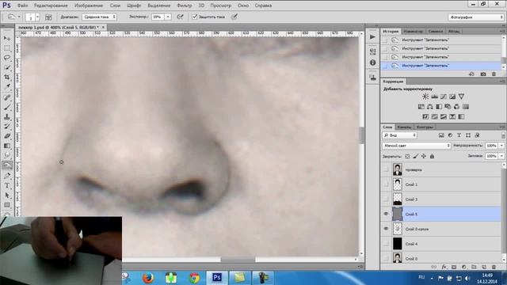Open the layer opacity slider arrow
This screenshot has height=285, width=507.
(501, 146)
